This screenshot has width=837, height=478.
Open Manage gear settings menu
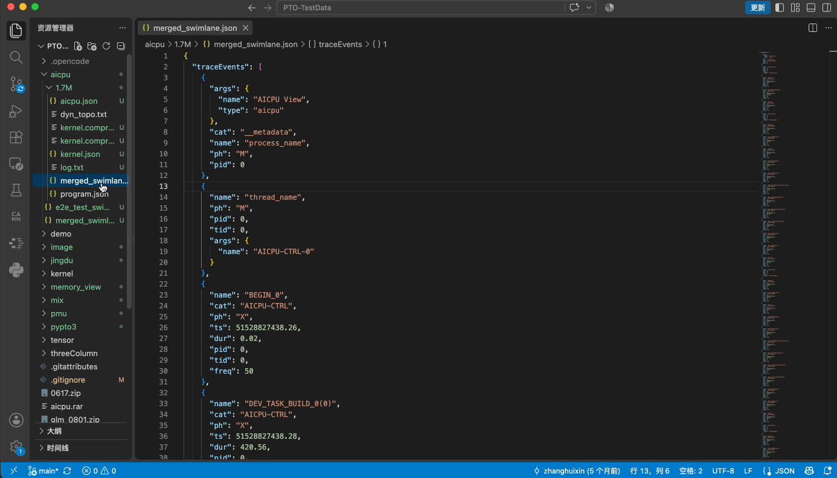(x=16, y=447)
